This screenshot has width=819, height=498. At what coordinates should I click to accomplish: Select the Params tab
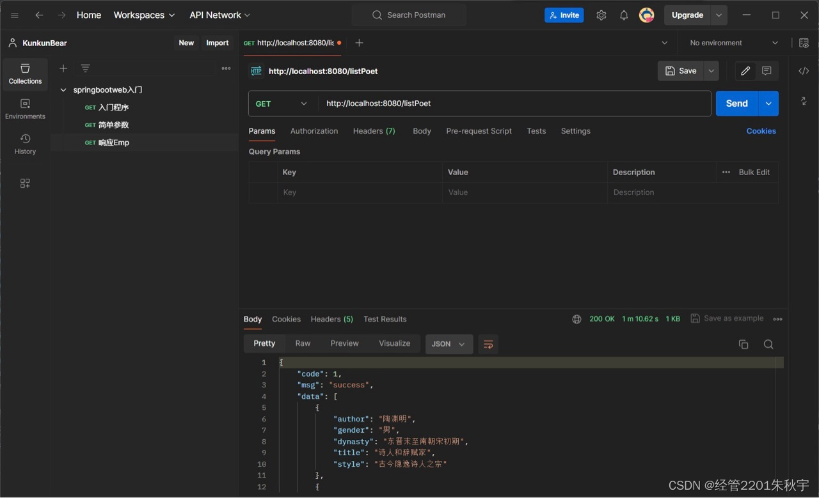coord(262,131)
